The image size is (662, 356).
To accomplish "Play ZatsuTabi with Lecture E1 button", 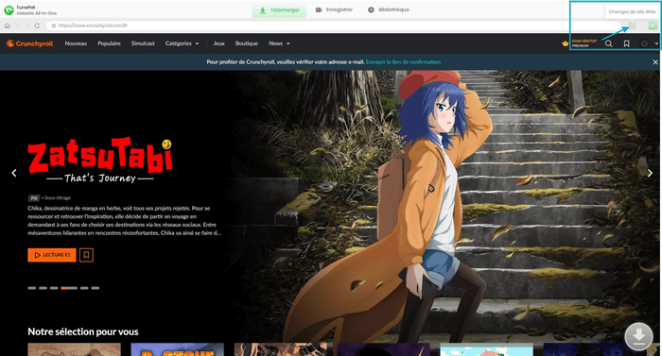I will (52, 255).
